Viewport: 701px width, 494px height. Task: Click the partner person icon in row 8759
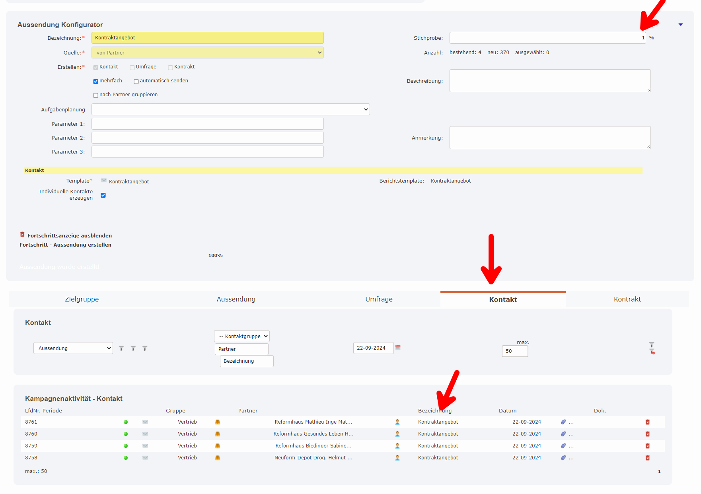pos(397,446)
